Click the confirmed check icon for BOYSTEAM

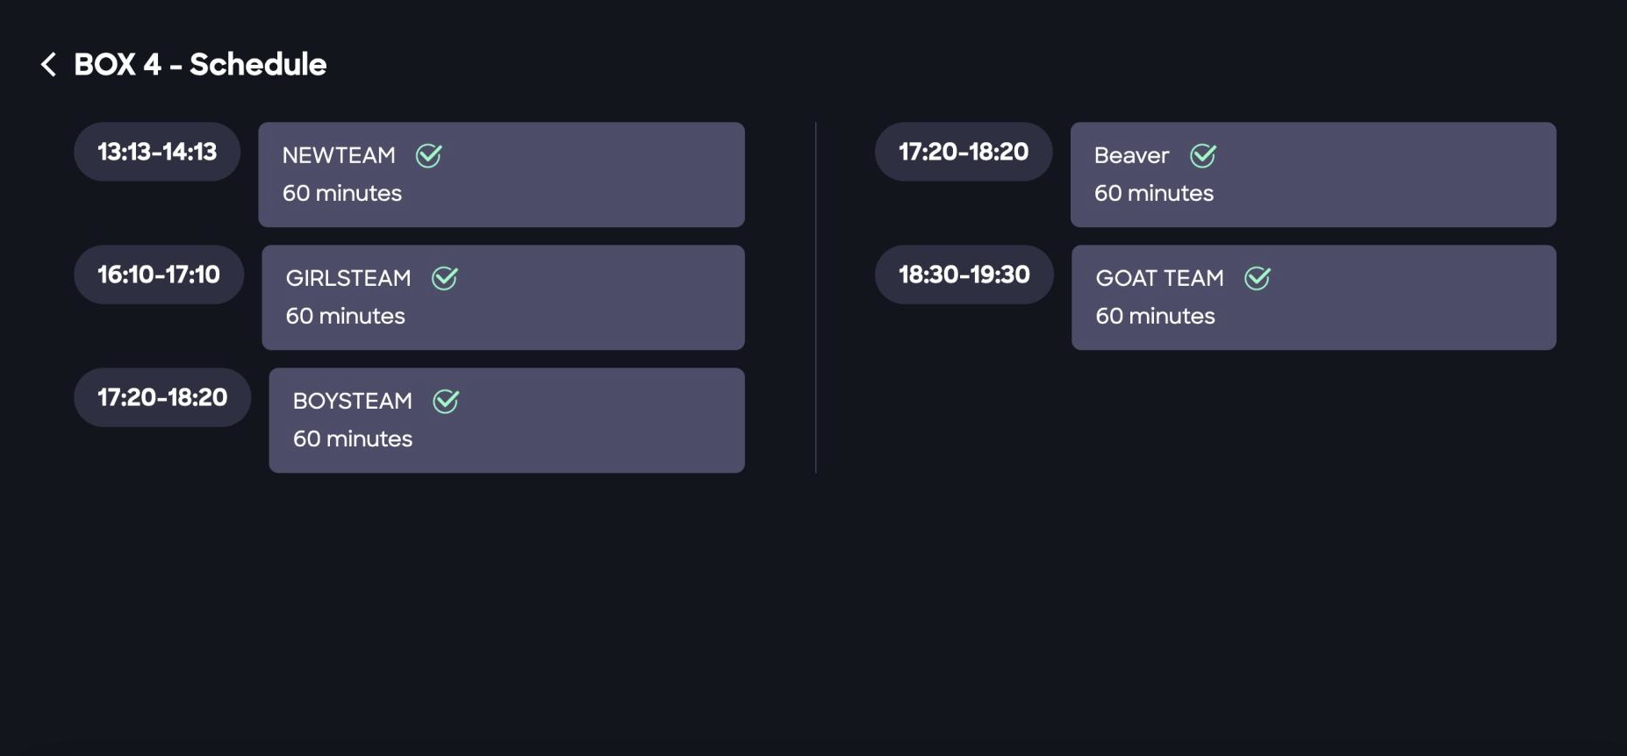tap(446, 401)
